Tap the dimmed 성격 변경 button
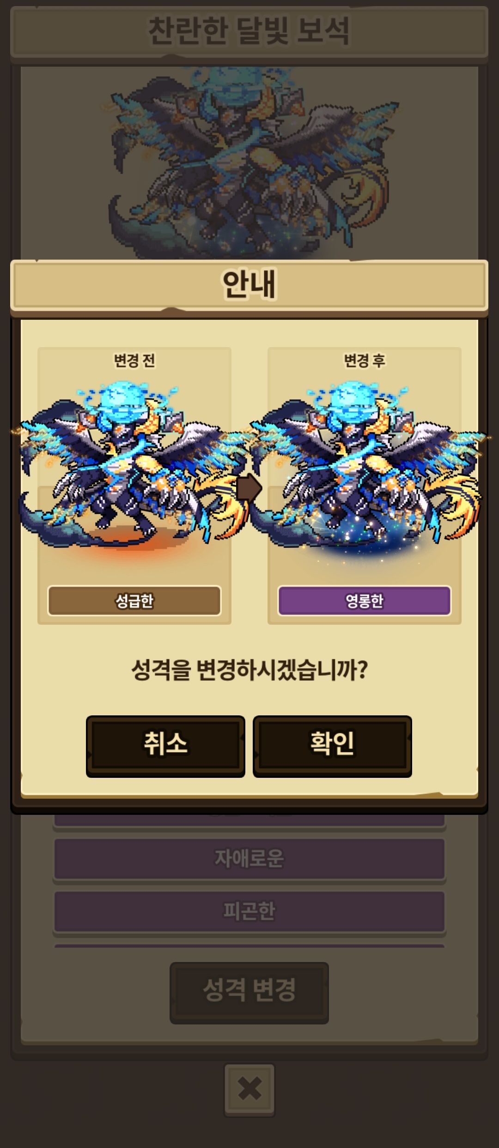This screenshot has width=499, height=1148. click(x=249, y=993)
